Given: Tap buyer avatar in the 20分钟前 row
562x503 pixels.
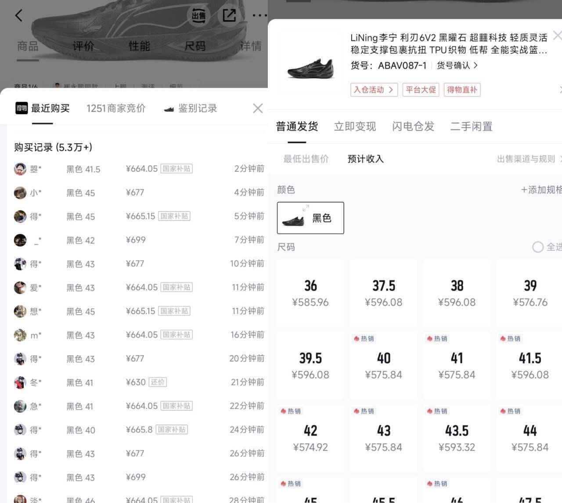Looking at the screenshot, I should click(x=20, y=358).
